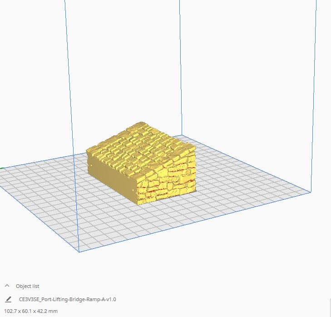The image size is (331, 317).
Task: Collapse the Object list panel chevron
Action: pyautogui.click(x=7, y=286)
